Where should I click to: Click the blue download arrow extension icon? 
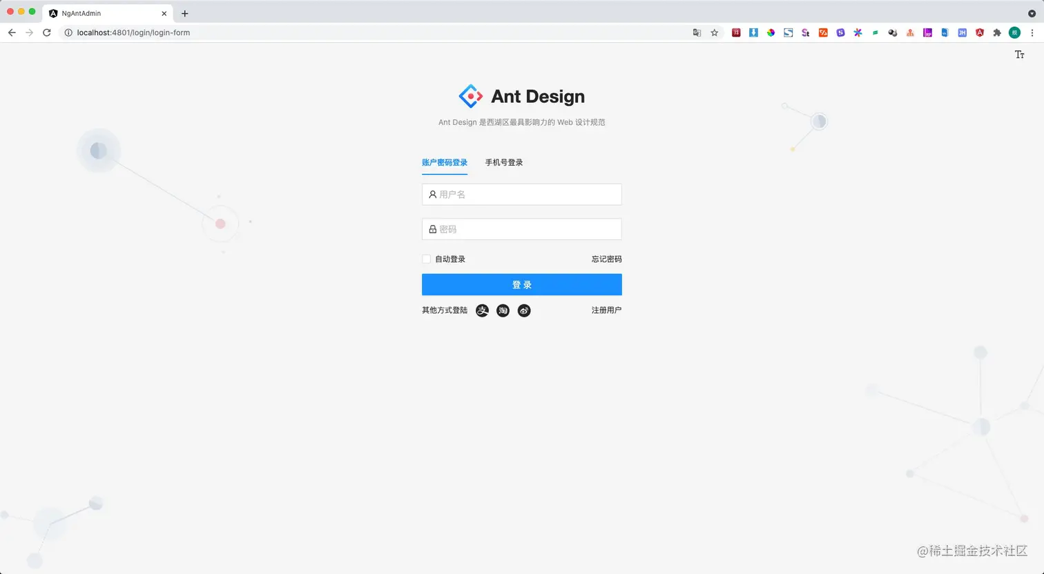pyautogui.click(x=753, y=32)
